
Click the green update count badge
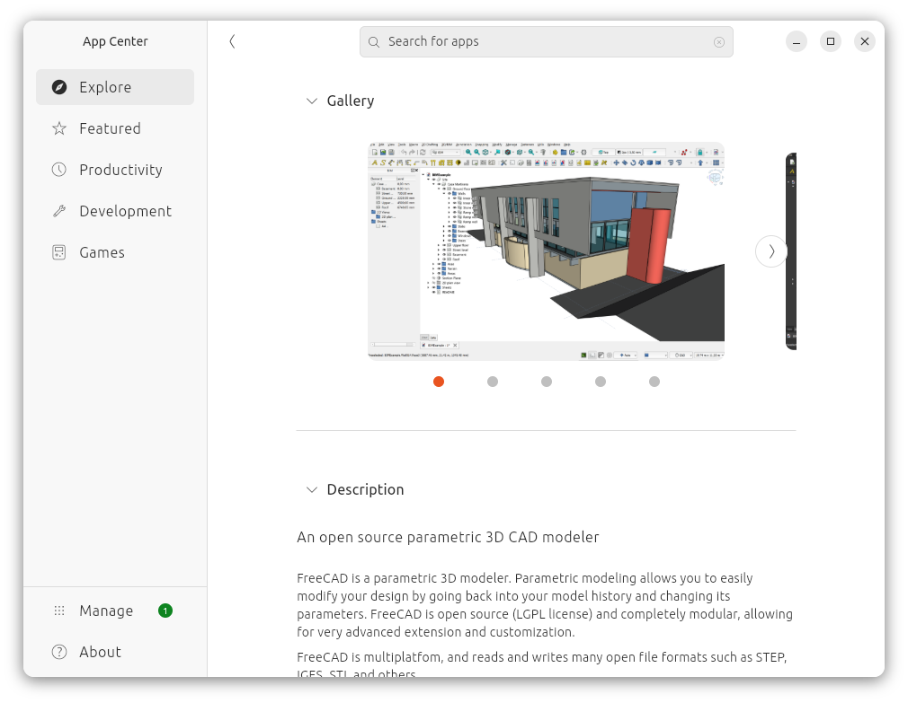click(165, 611)
